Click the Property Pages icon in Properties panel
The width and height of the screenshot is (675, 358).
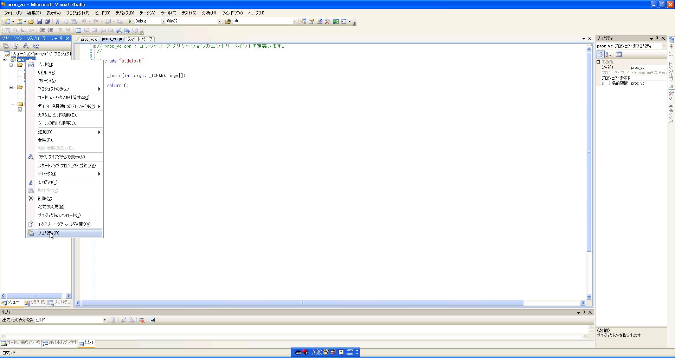coord(619,54)
